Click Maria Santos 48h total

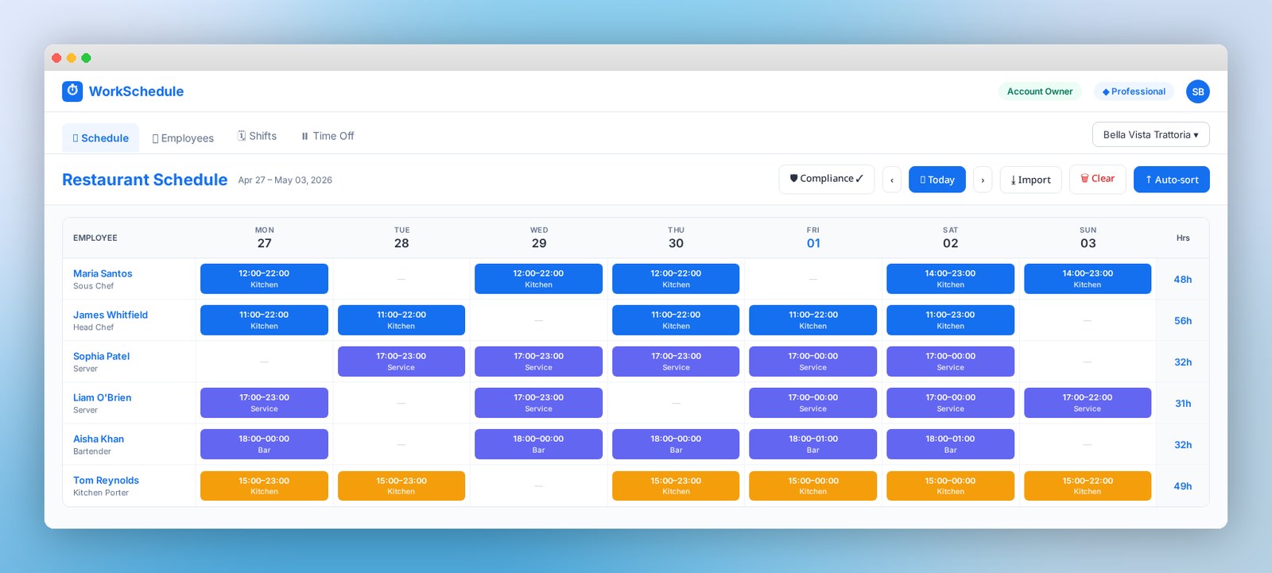tap(1183, 279)
